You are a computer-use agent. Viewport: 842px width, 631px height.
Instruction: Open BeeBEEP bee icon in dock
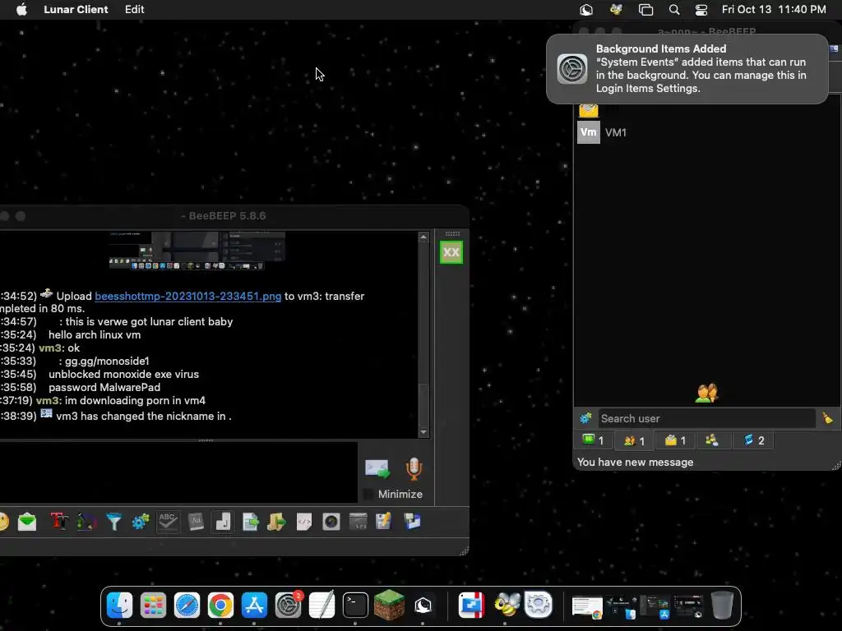tap(506, 606)
